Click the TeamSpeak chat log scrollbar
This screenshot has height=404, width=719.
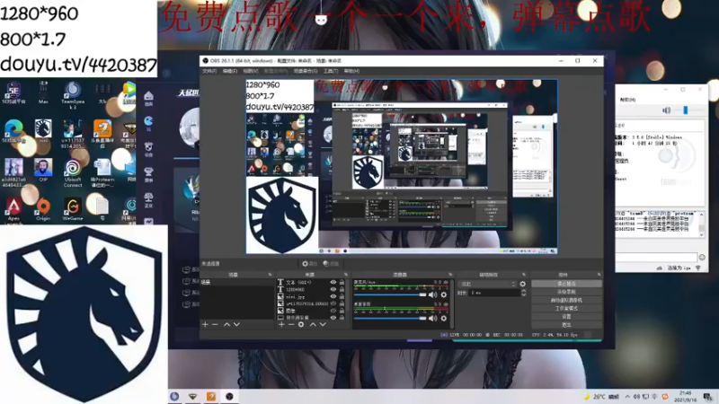pyautogui.click(x=701, y=224)
